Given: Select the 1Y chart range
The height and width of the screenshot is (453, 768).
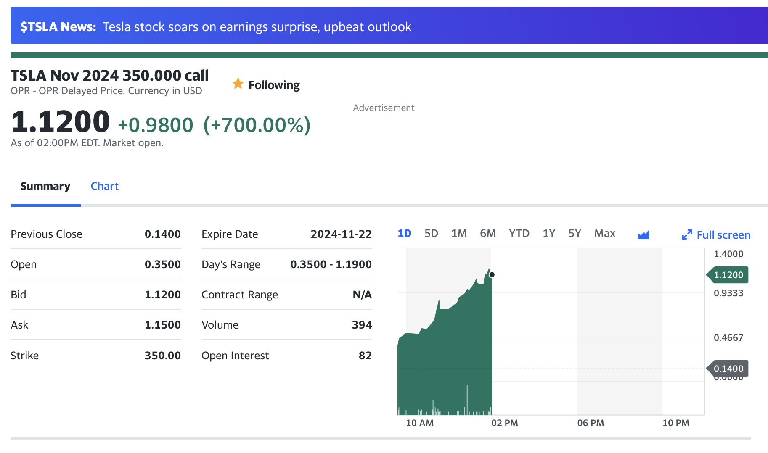Looking at the screenshot, I should [x=549, y=233].
